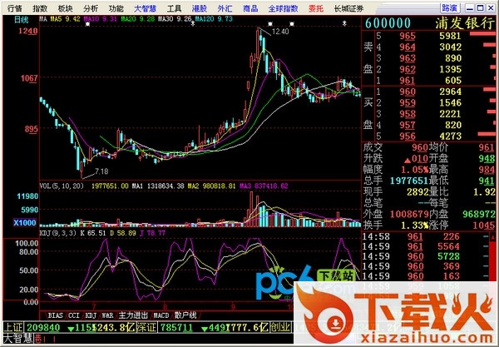This screenshot has width=499, height=347.
Task: Click the 1240 price axis label
Action: pyautogui.click(x=28, y=31)
